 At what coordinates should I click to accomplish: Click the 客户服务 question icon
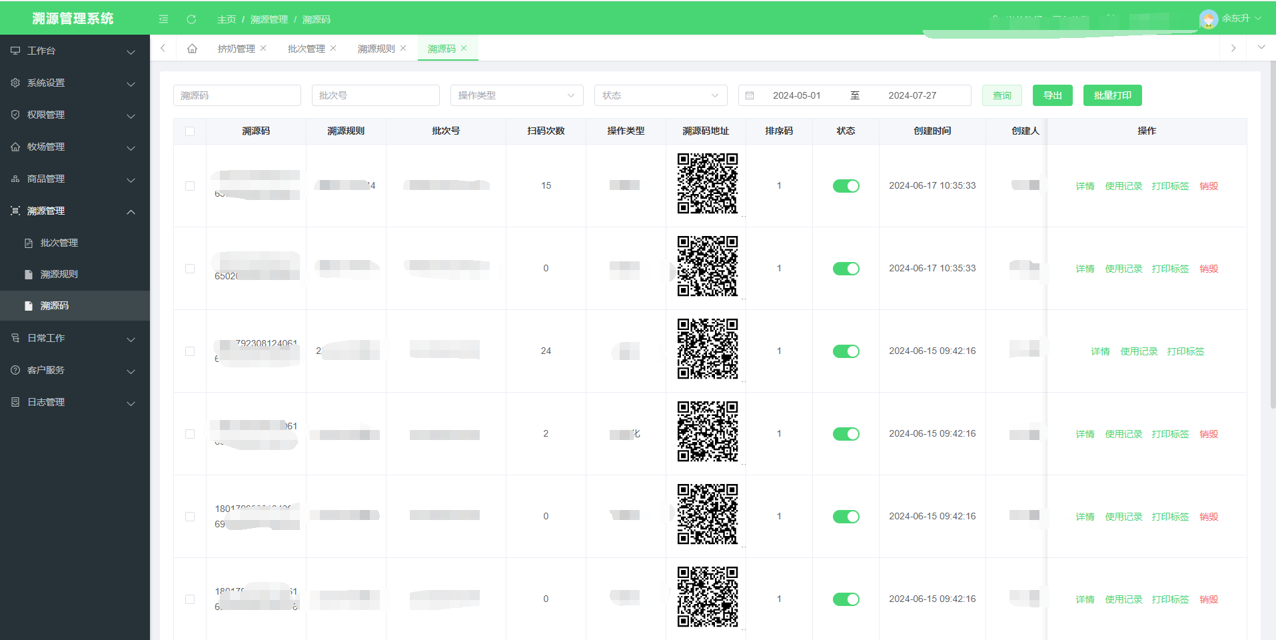click(x=15, y=370)
